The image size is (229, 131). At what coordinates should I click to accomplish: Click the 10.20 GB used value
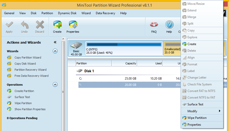point(156,79)
